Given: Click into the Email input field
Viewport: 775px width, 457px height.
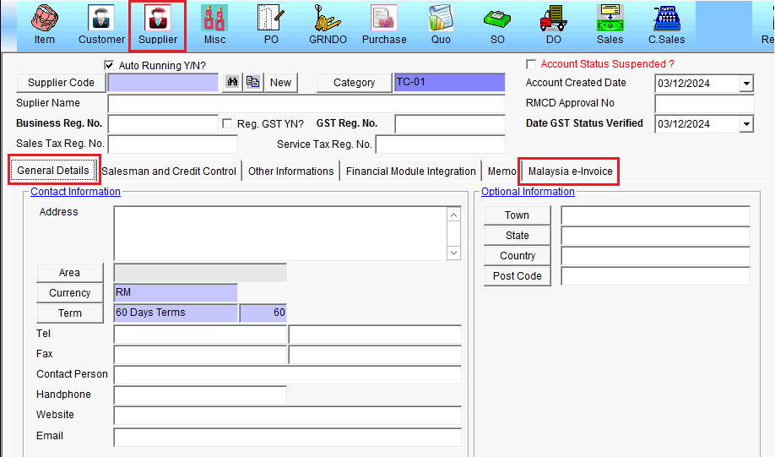Looking at the screenshot, I should click(x=287, y=437).
